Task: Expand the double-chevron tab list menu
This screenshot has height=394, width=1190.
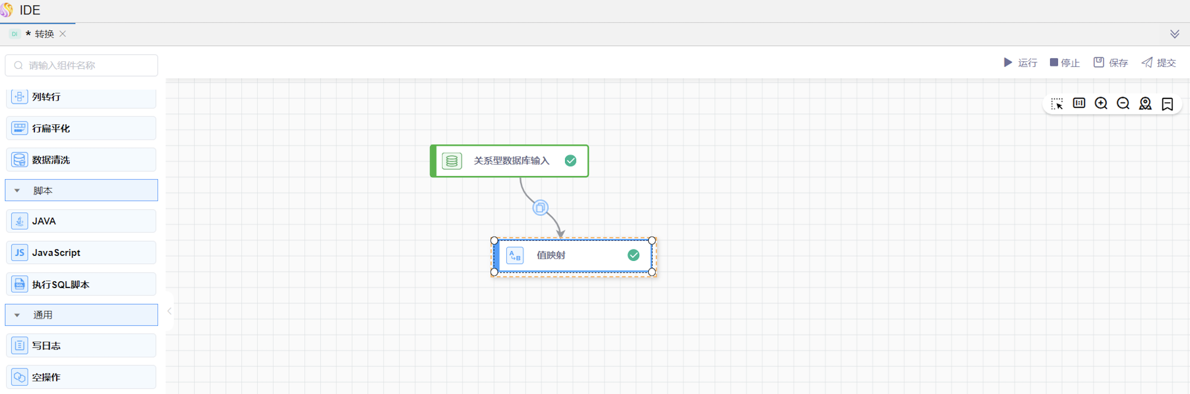Action: click(x=1174, y=34)
